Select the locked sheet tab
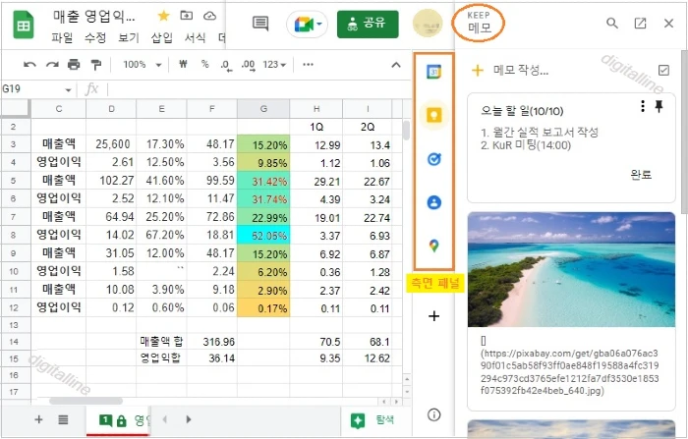 (x=119, y=420)
